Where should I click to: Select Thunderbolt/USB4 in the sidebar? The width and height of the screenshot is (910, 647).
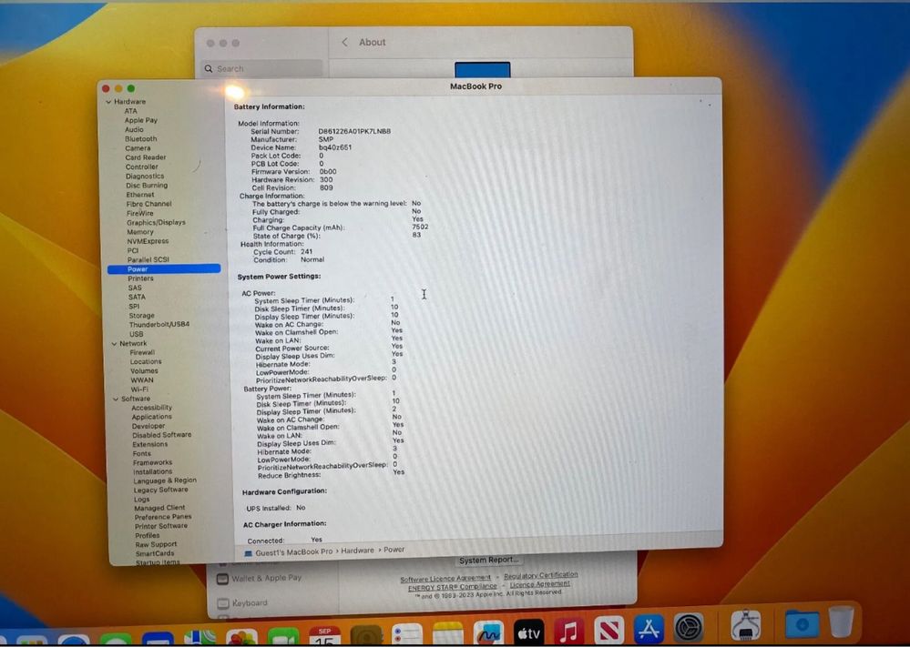(159, 325)
